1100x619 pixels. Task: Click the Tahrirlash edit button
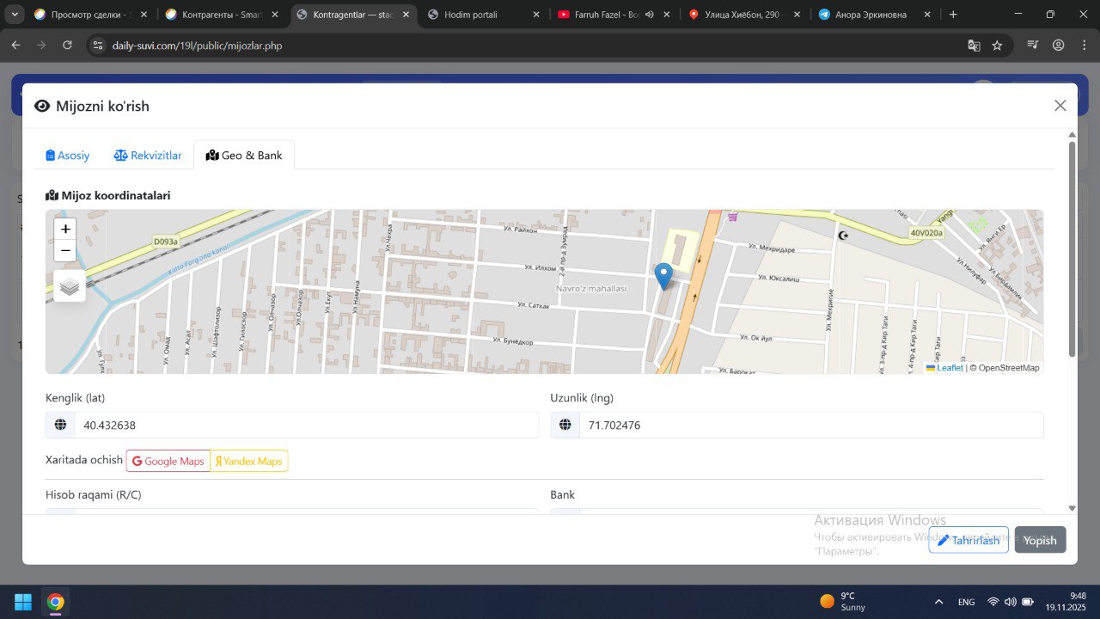pos(968,540)
